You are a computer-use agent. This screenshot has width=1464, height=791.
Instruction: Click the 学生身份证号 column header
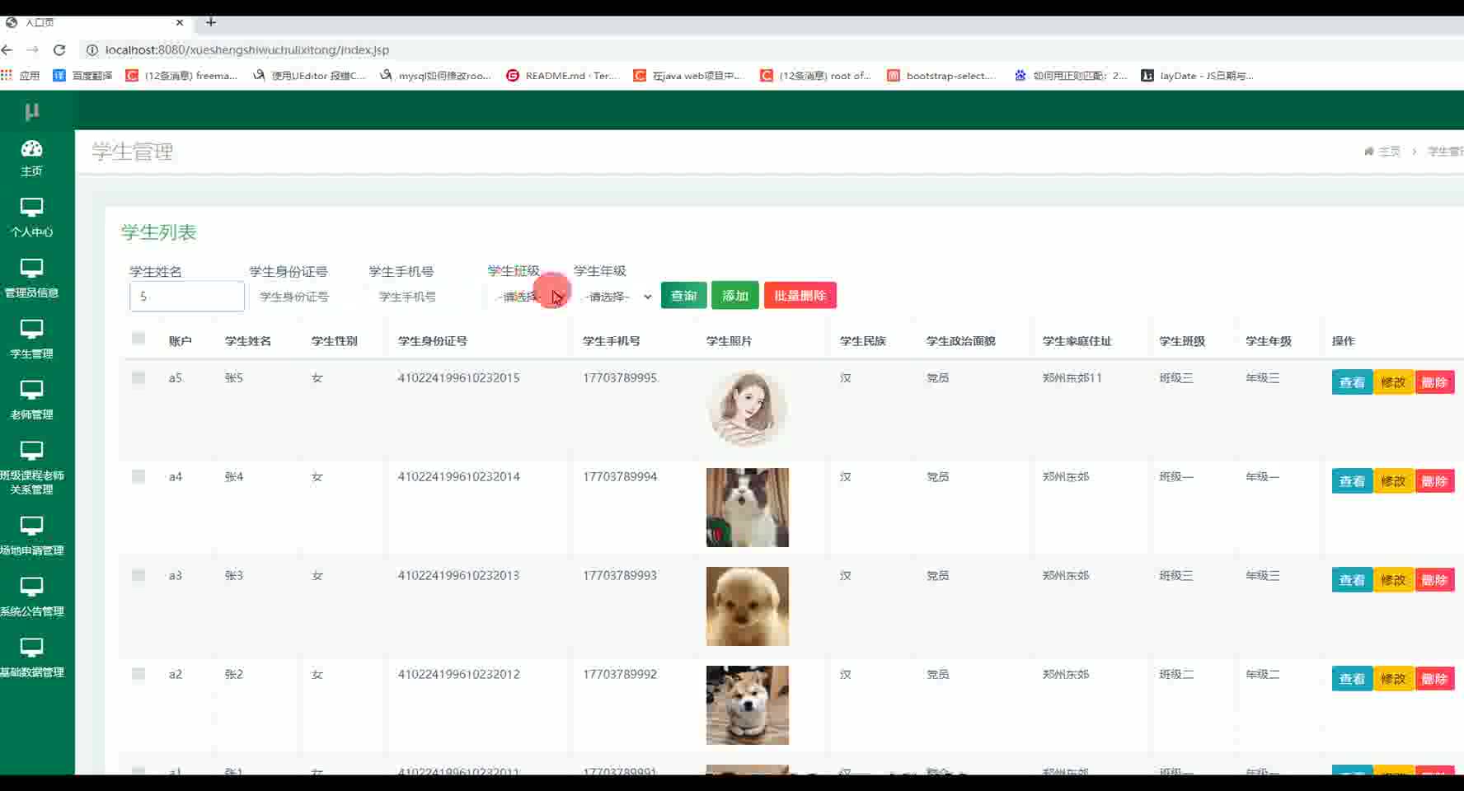point(433,341)
